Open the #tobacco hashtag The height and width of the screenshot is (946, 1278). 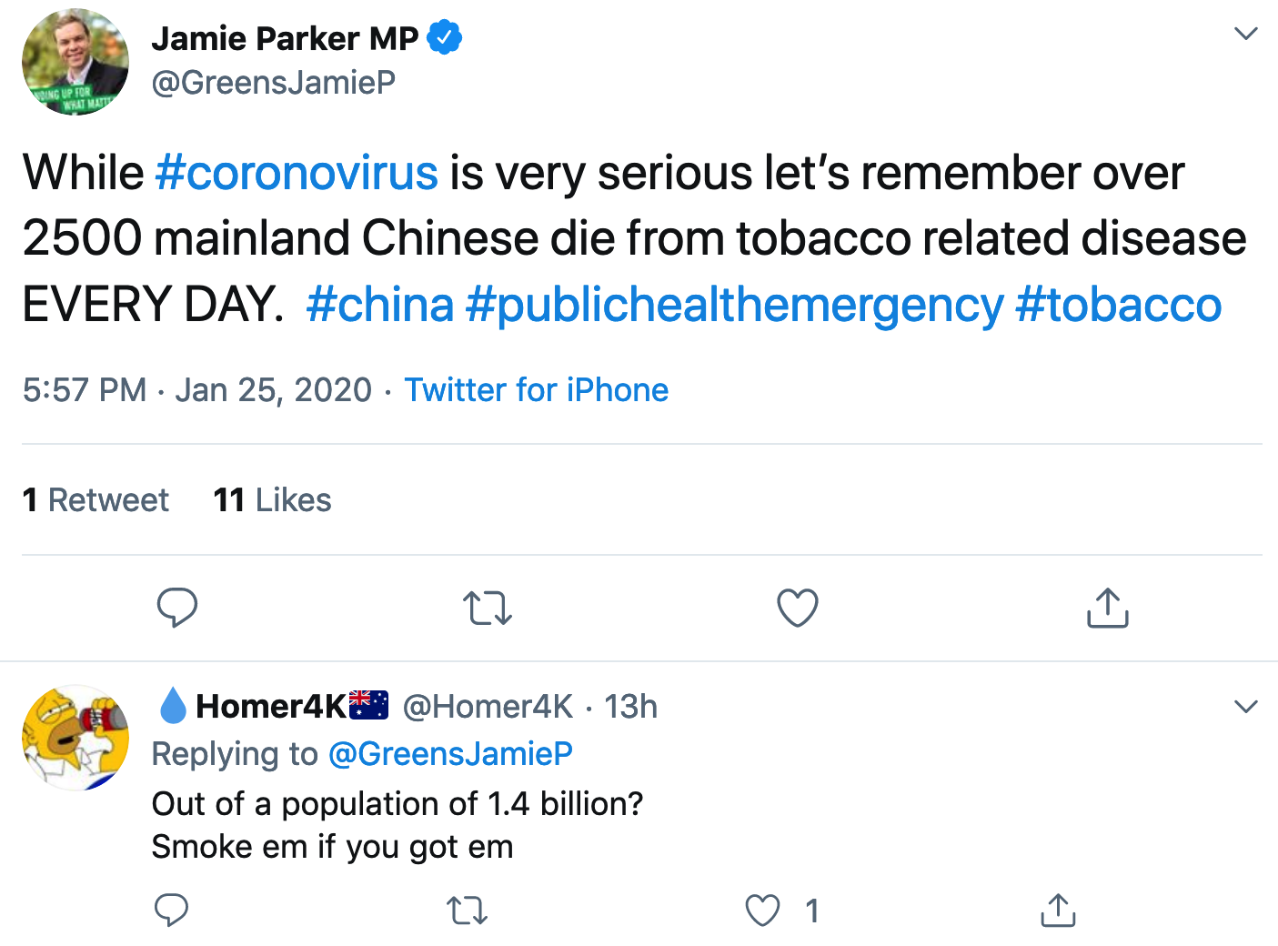point(1118,304)
